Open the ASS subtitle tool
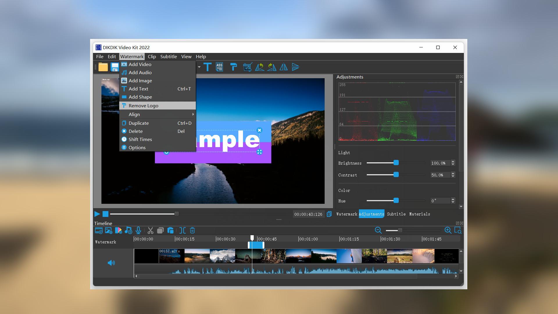The height and width of the screenshot is (314, 558). (219, 67)
